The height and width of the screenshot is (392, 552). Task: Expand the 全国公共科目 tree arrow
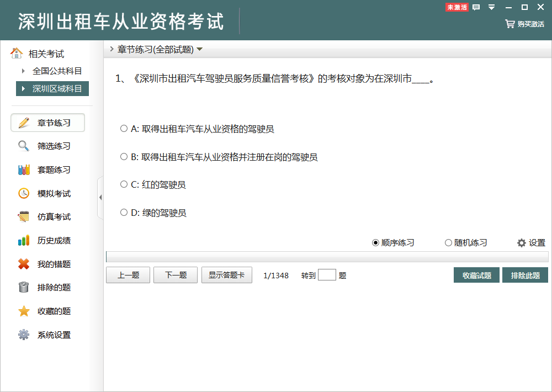coord(23,71)
